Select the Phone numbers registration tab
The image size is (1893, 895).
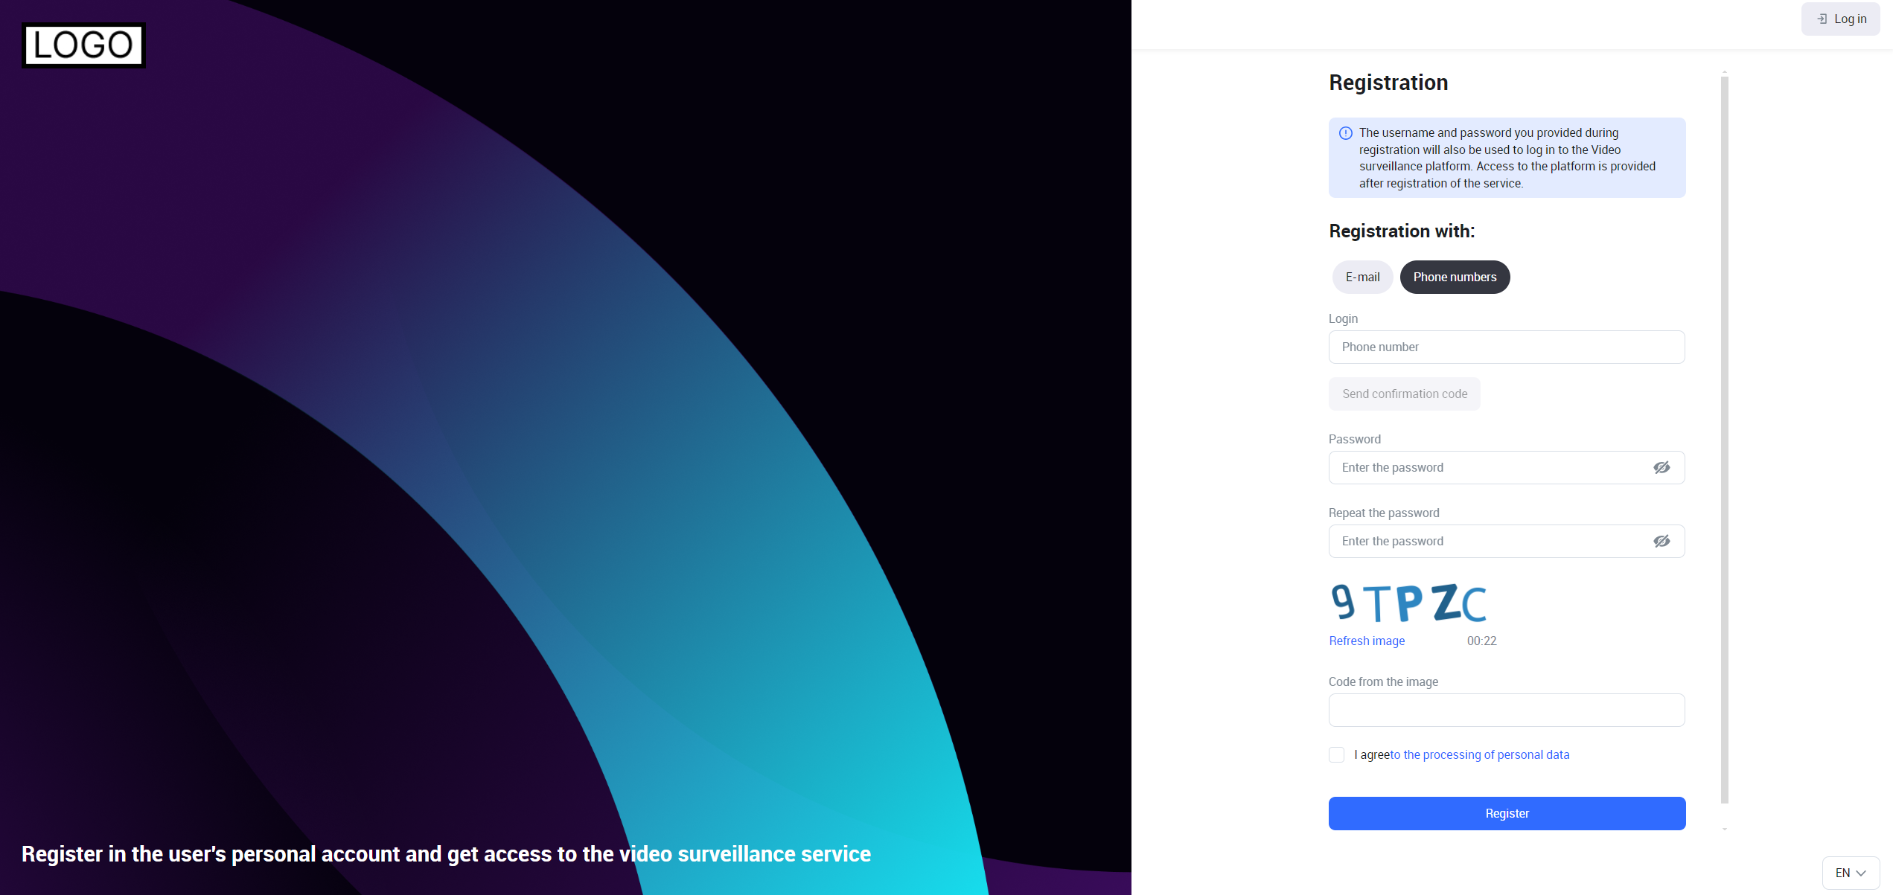coord(1455,277)
